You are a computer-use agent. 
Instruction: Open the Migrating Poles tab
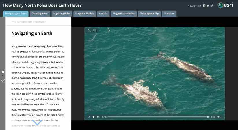pos(62,14)
